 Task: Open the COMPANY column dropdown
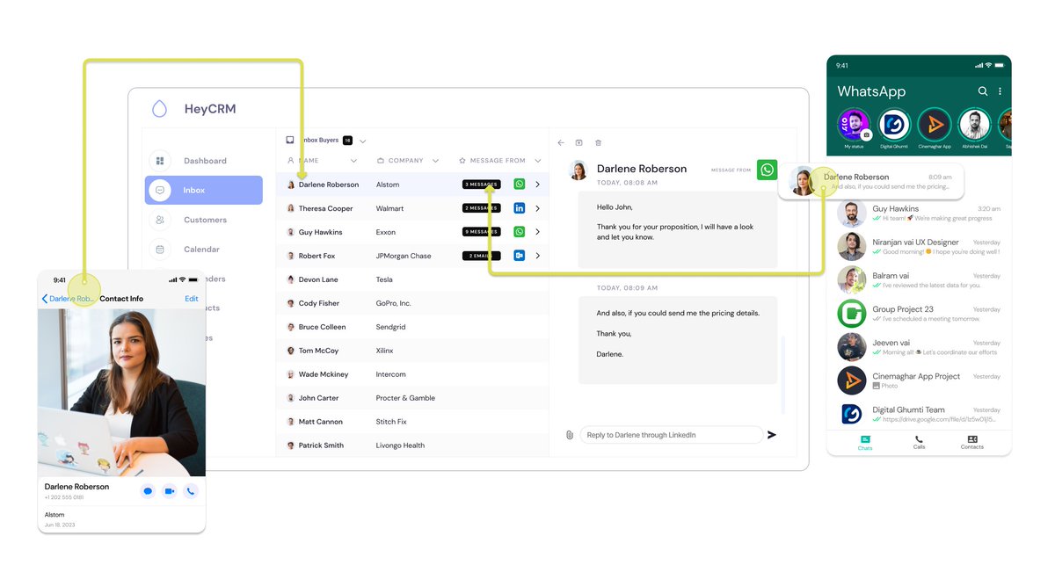[x=435, y=161]
